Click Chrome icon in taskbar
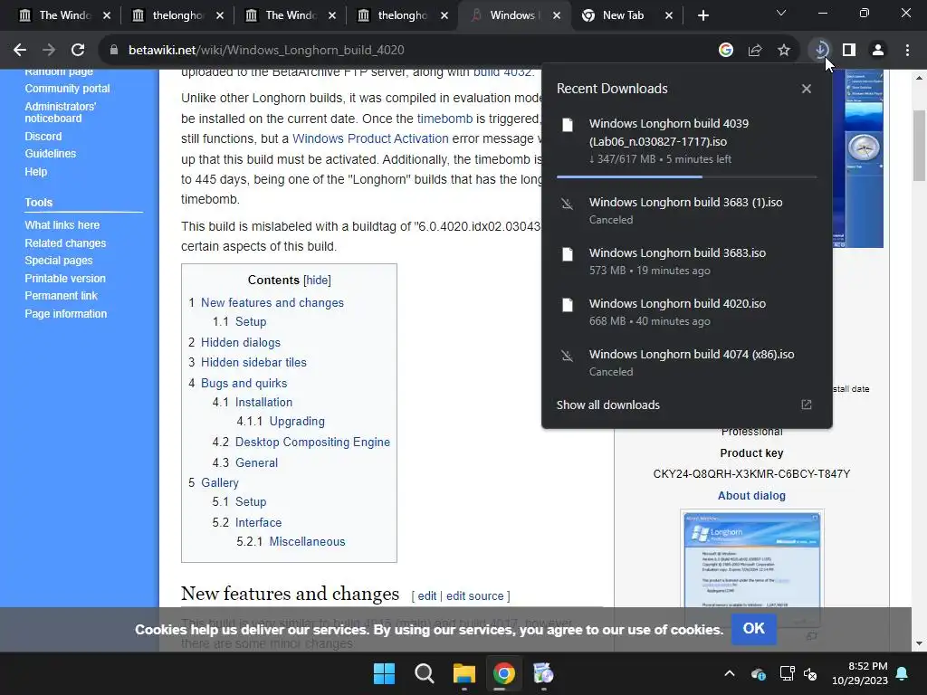Viewport: 927px width, 695px height. [503, 673]
